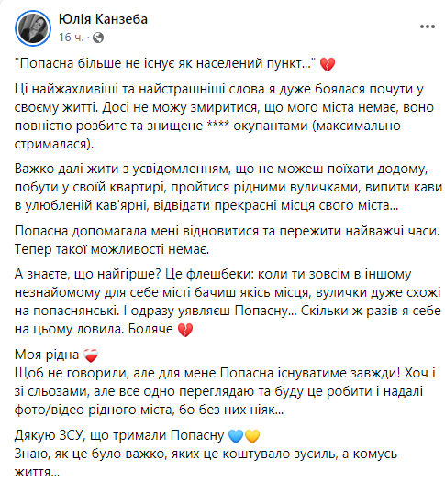Click the line "Дякую ЗСУ, що тримали Попасну"

119,435
